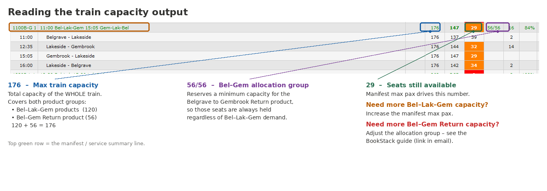This screenshot has height=191, width=547.
Task: Select the 11:00 Belgrave - Lakeside row
Action: tap(274, 37)
